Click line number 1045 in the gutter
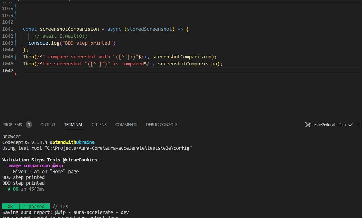 click(x=8, y=57)
